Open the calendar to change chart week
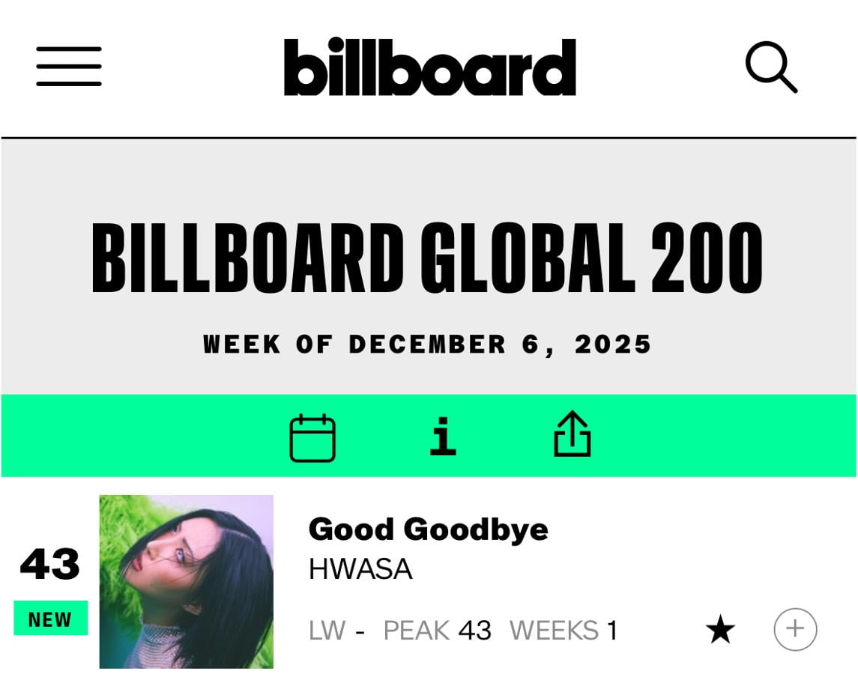Viewport: 858px width, 686px height. (312, 437)
